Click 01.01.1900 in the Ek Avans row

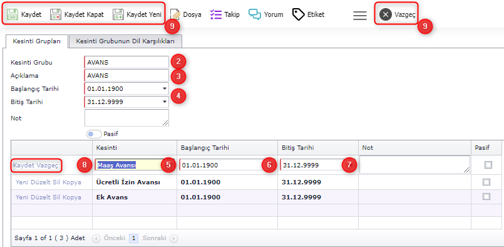tap(200, 197)
